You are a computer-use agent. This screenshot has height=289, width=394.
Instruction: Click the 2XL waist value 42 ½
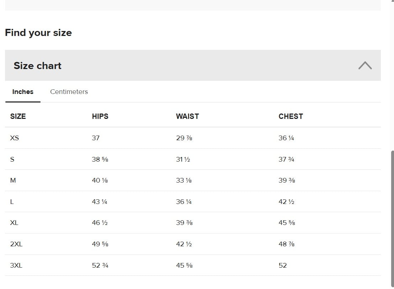[184, 244]
